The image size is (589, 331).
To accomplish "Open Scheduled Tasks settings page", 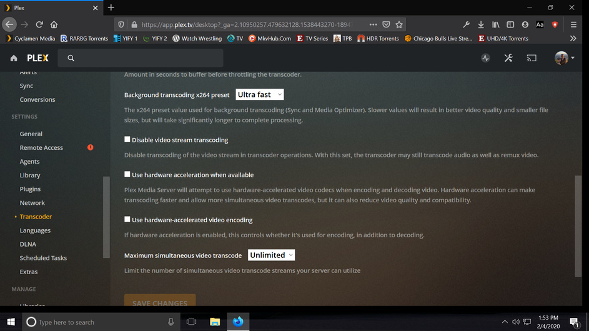I will point(43,258).
